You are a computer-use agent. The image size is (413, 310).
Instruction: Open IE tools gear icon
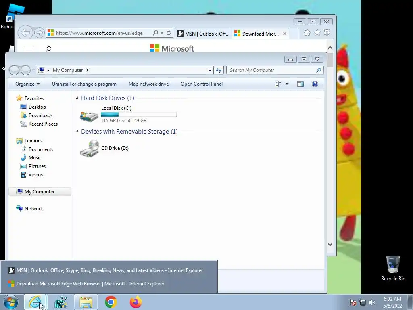(327, 32)
